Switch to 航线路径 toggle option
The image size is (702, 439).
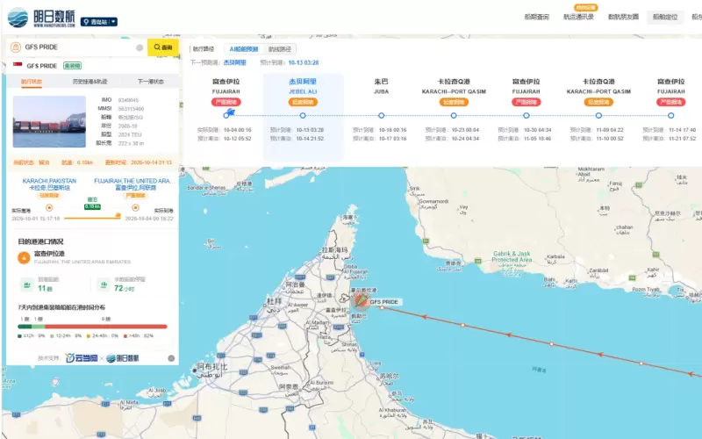(x=280, y=49)
